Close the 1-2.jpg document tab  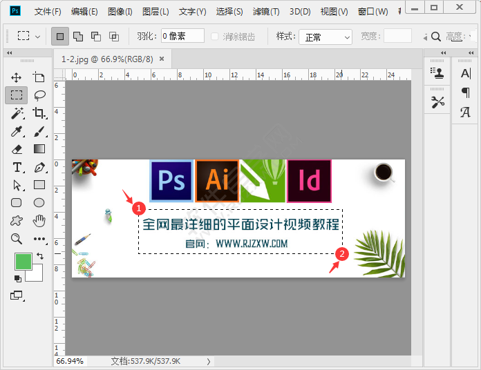[x=162, y=59]
